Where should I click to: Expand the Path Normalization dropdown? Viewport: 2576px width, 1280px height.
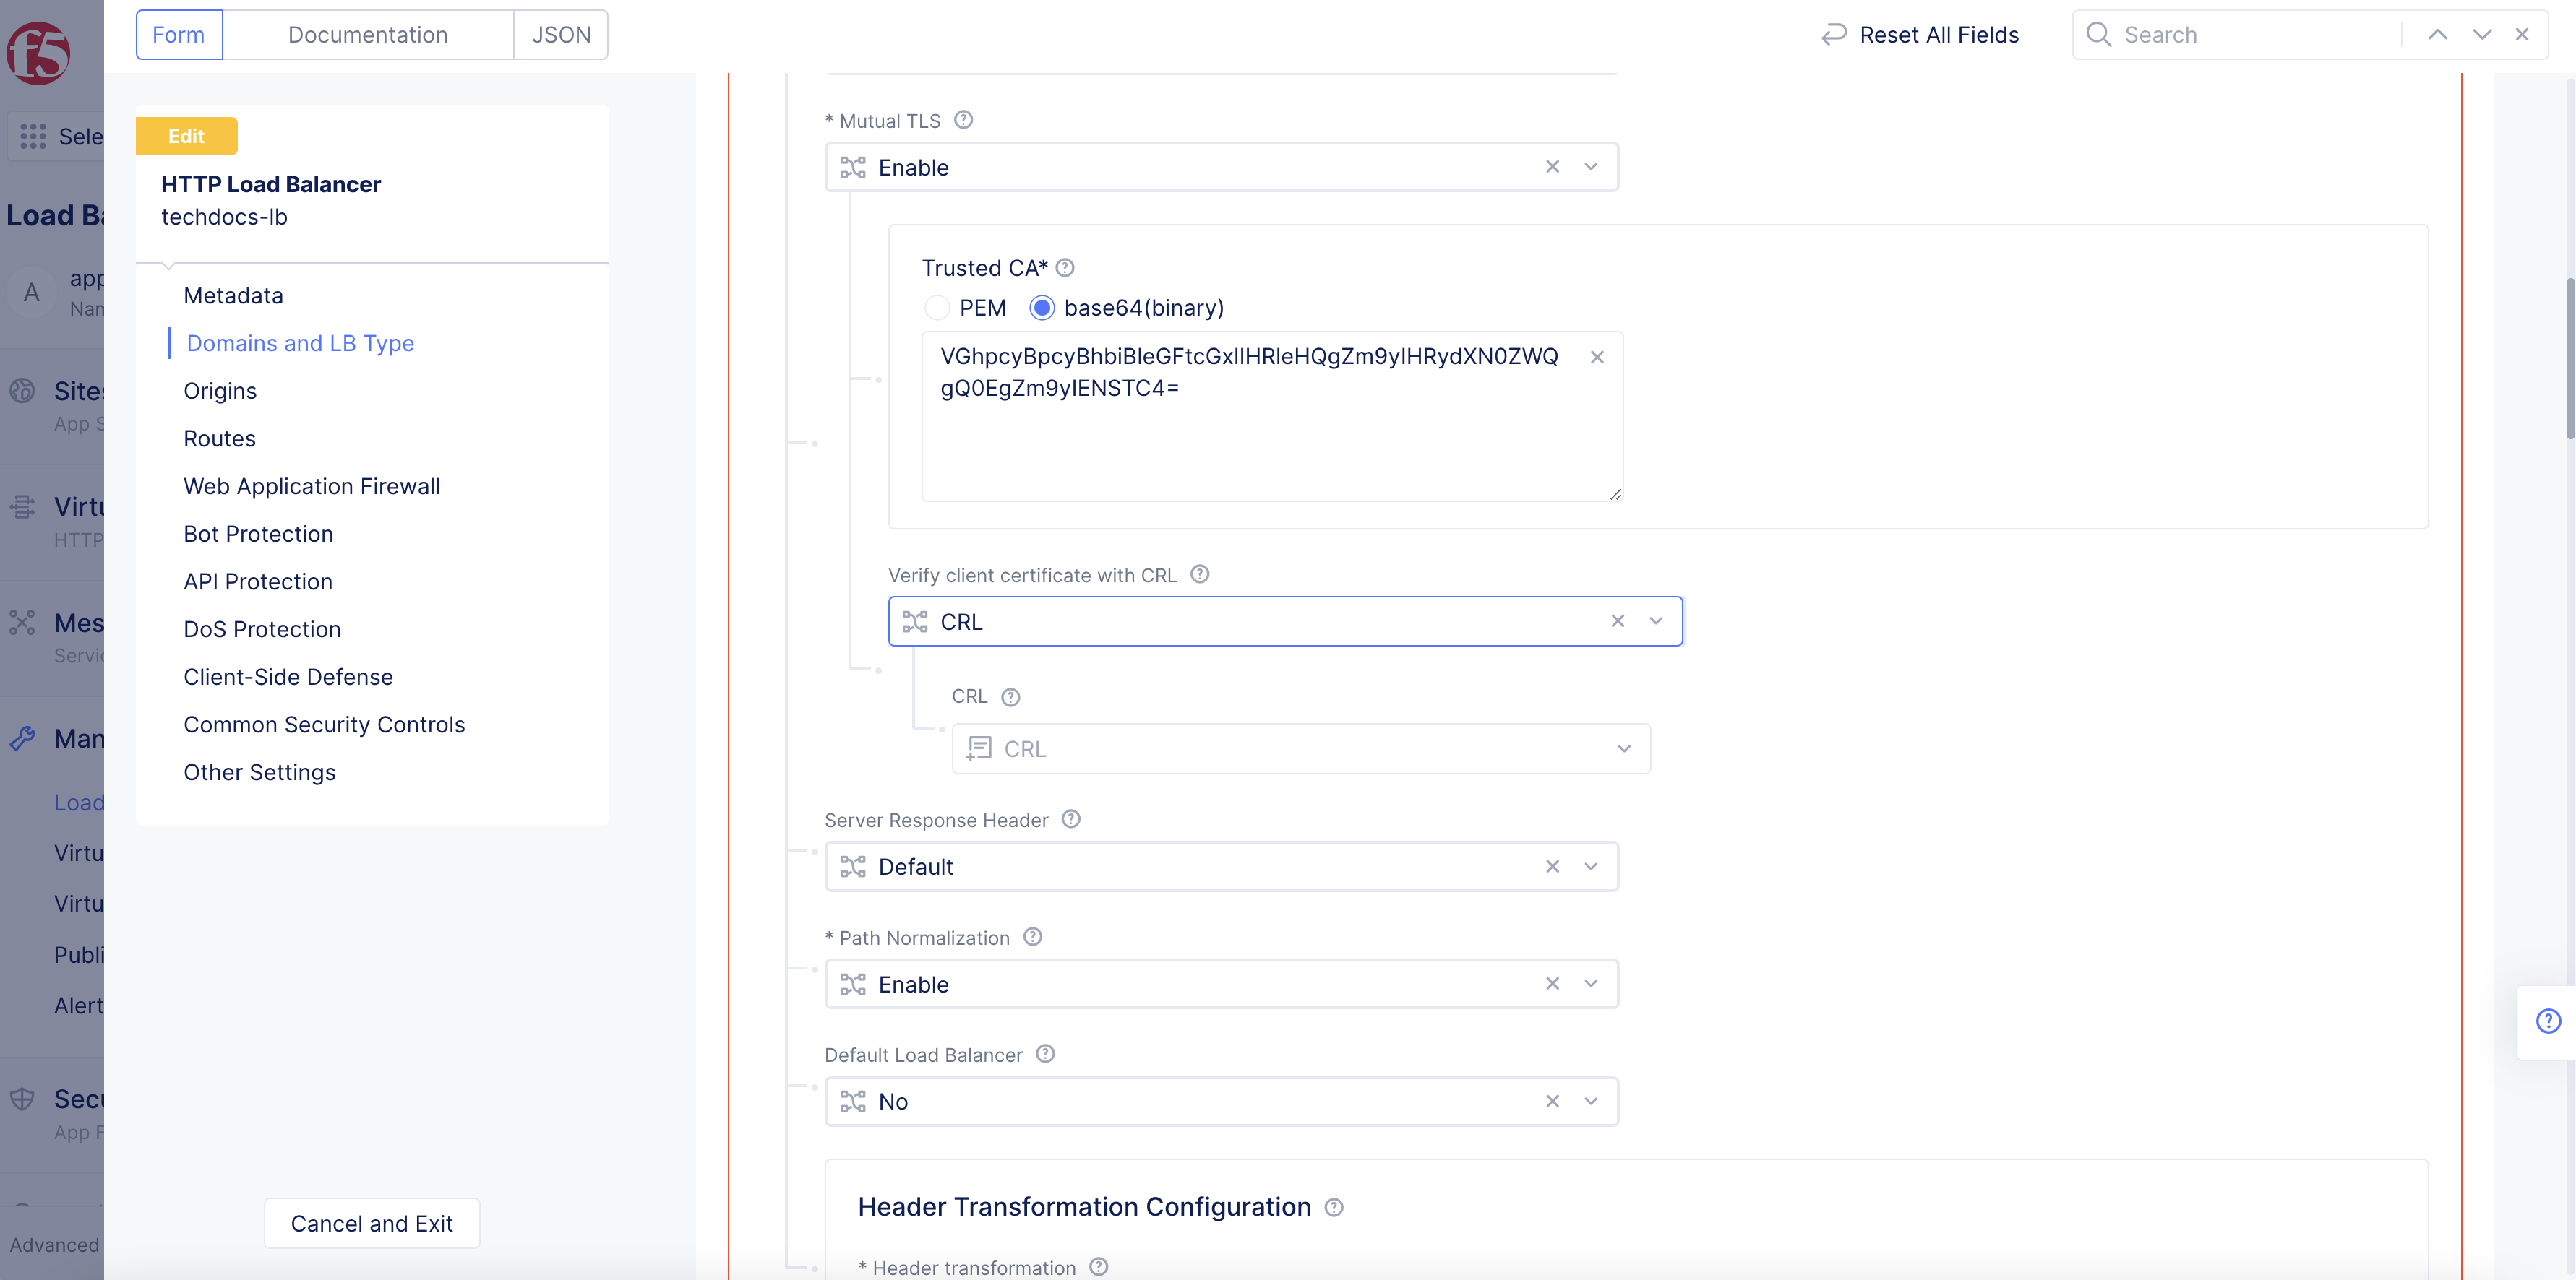pyautogui.click(x=1591, y=983)
